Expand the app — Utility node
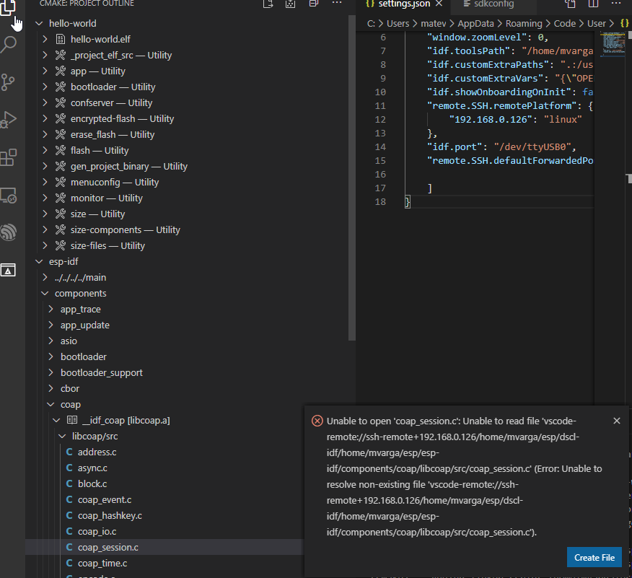 click(x=45, y=71)
